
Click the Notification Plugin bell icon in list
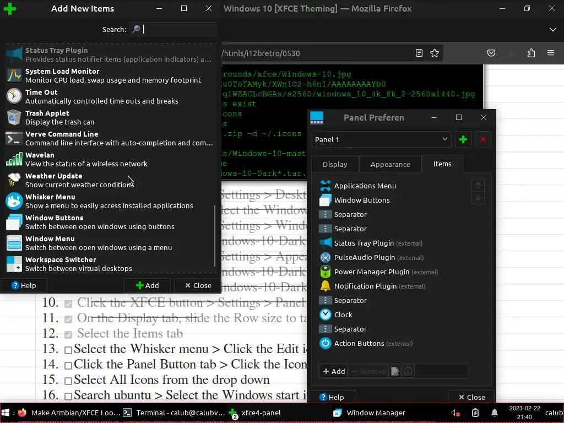(325, 286)
